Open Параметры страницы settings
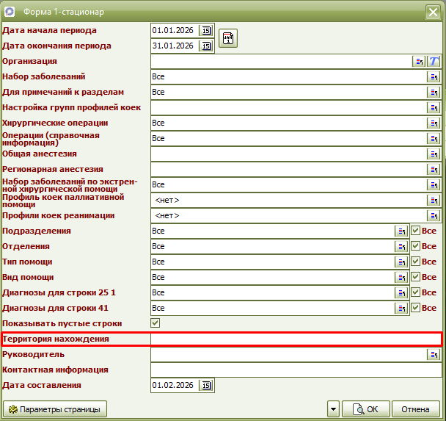Viewport: 446px width, 421px height. click(x=55, y=409)
